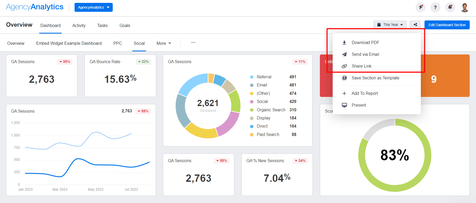This screenshot has width=476, height=203.
Task: Click the Social legend color dot
Action: click(x=252, y=102)
